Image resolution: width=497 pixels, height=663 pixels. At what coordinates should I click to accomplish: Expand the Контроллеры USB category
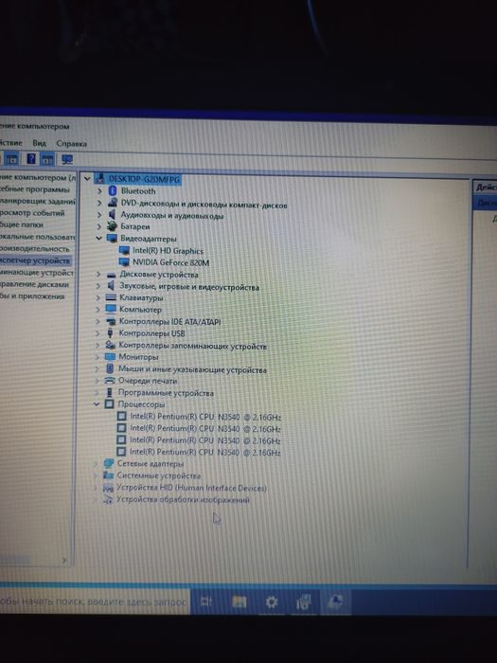click(x=98, y=333)
